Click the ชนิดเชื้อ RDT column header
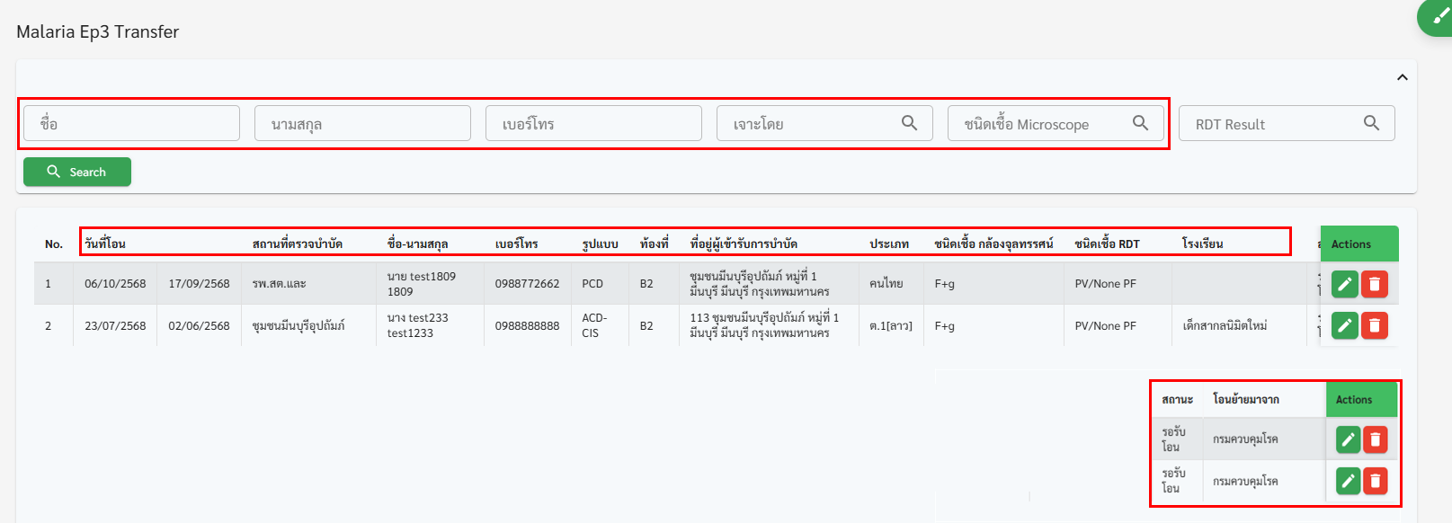 click(1107, 244)
